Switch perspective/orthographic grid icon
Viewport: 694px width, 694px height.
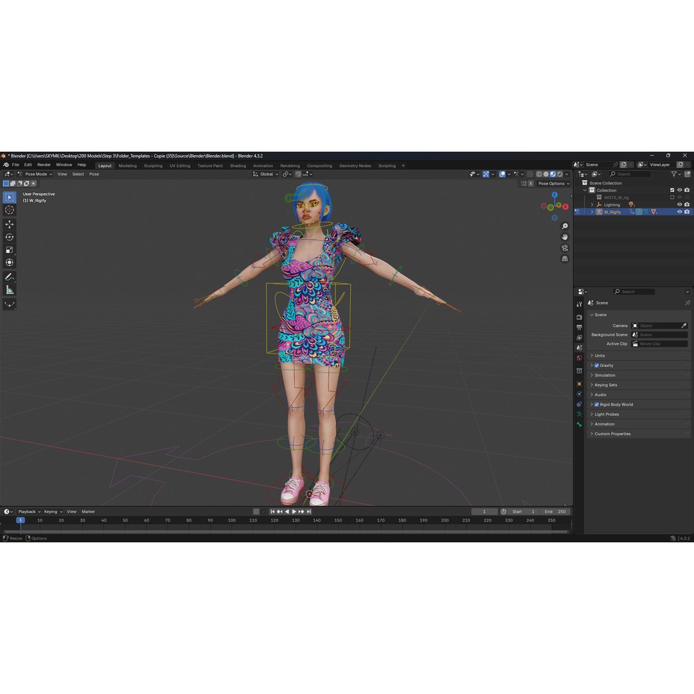(565, 258)
